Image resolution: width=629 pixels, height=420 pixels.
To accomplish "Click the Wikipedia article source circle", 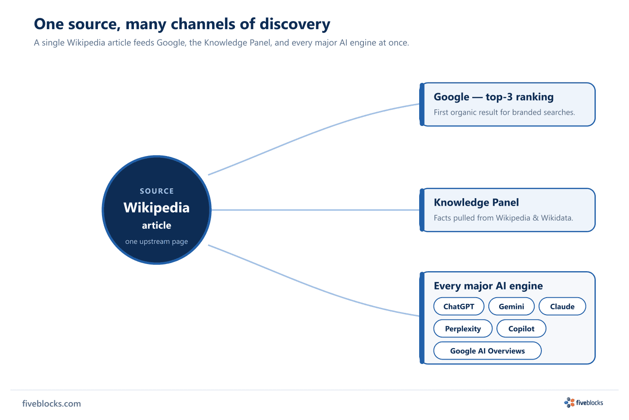I will [157, 210].
